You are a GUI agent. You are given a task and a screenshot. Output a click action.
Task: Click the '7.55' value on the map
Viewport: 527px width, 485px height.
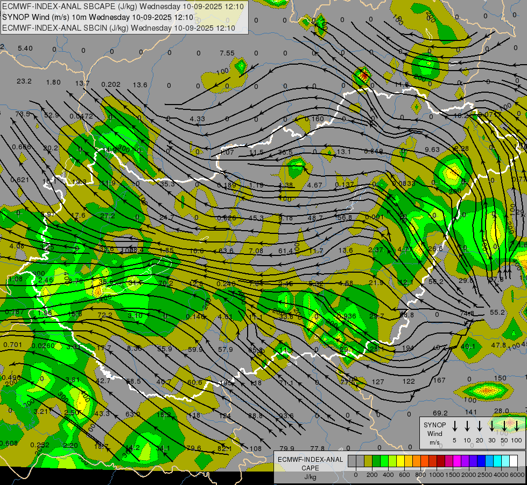(227, 53)
